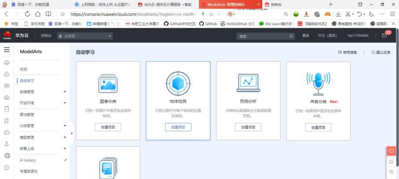
Task: Click the globe icon in left rail
Action: coord(7,156)
